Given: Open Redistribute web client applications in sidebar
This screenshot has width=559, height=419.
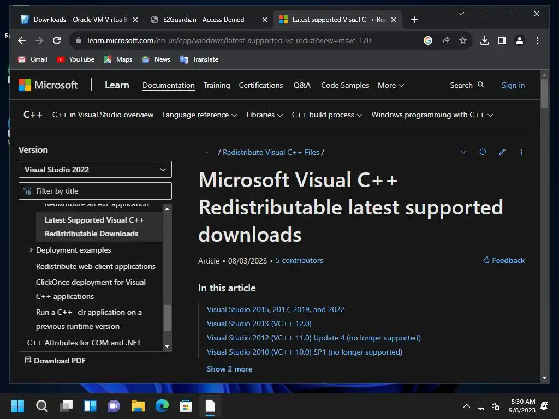Looking at the screenshot, I should pos(96,266).
